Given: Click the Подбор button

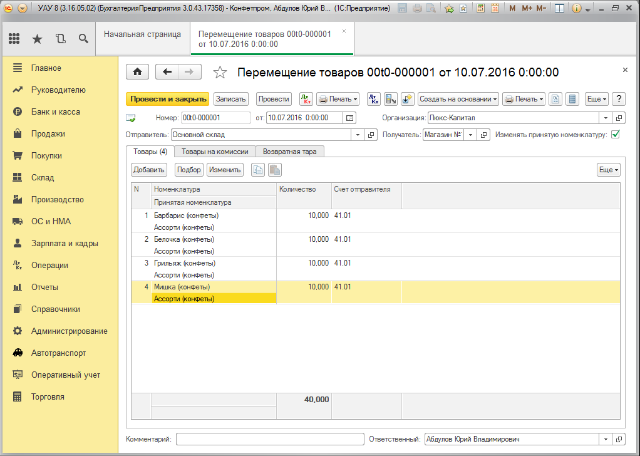Looking at the screenshot, I should (189, 170).
